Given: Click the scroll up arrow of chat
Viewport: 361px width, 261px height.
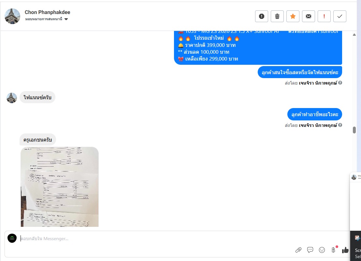Looking at the screenshot, I should click(x=354, y=35).
